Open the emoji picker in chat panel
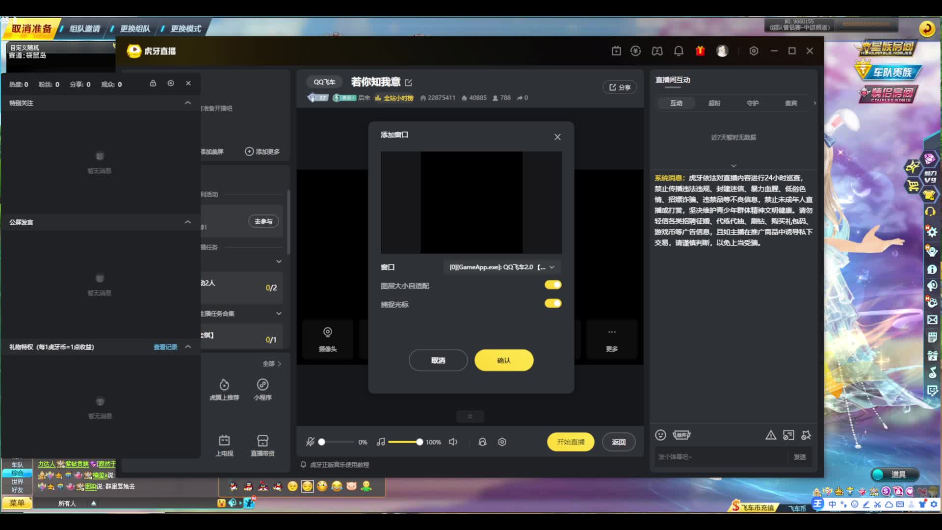 [660, 435]
